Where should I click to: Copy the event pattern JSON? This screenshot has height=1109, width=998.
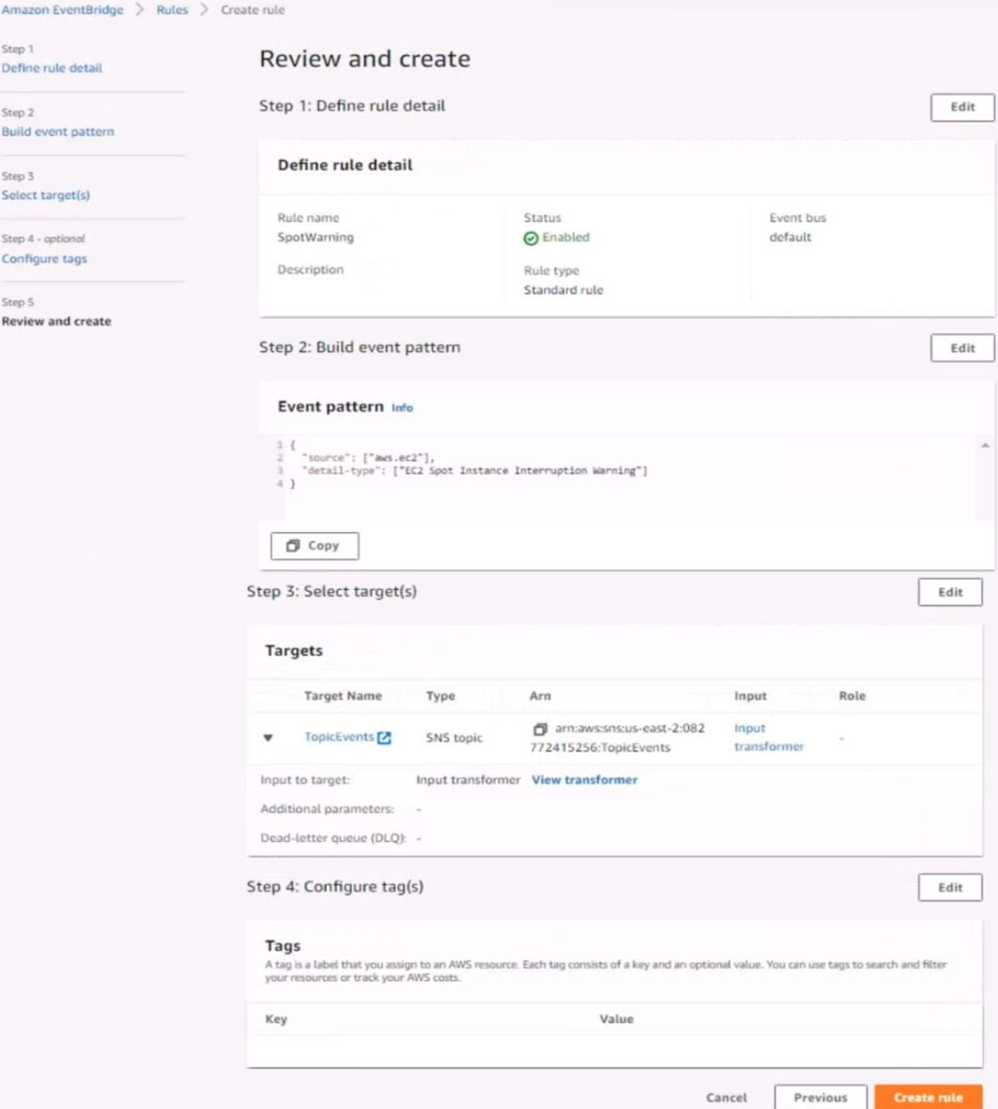315,546
